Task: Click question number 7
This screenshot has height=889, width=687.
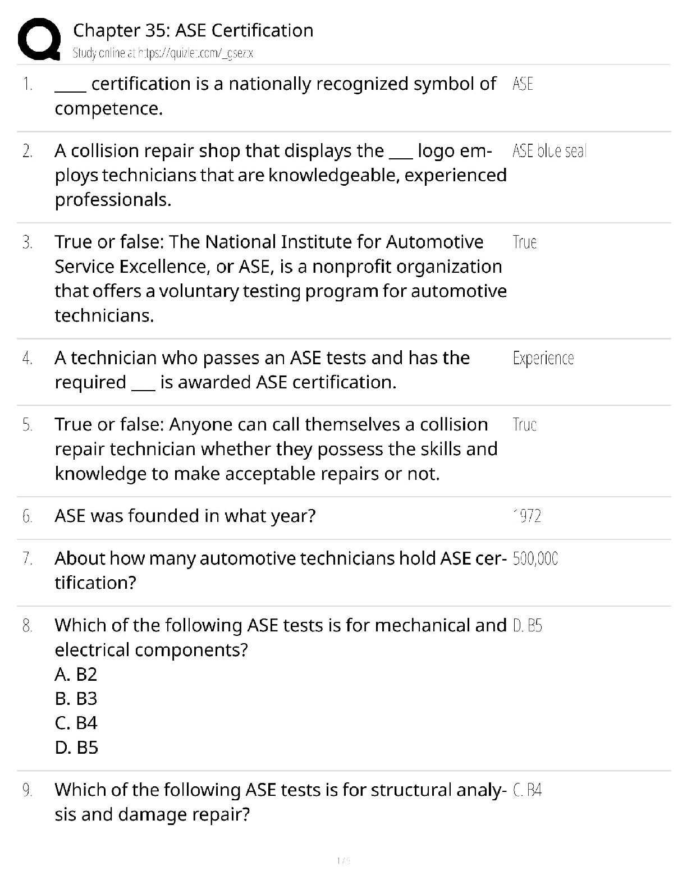Action: tap(27, 558)
